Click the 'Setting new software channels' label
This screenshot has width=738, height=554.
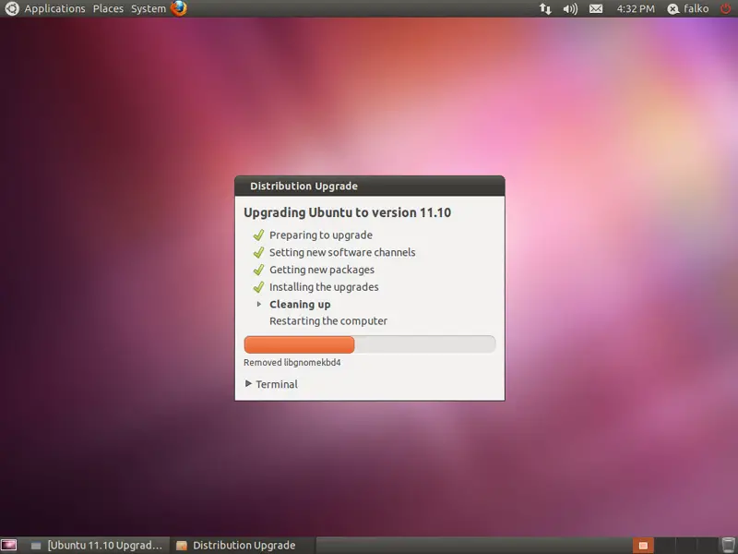pyautogui.click(x=342, y=252)
